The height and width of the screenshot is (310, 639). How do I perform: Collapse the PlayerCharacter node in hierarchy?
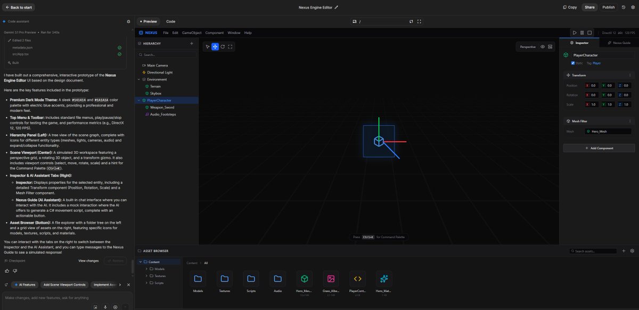(138, 100)
